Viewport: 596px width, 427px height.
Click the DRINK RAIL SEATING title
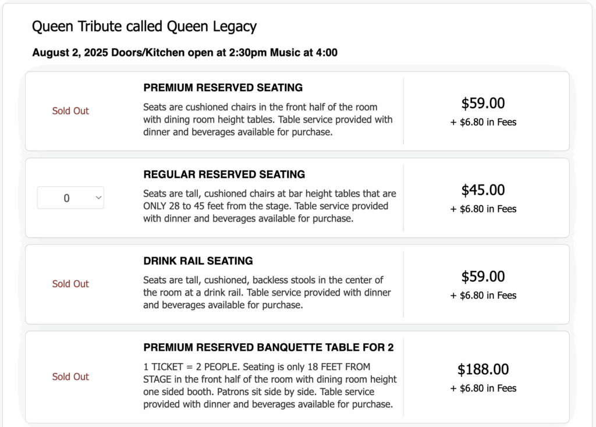pyautogui.click(x=197, y=261)
